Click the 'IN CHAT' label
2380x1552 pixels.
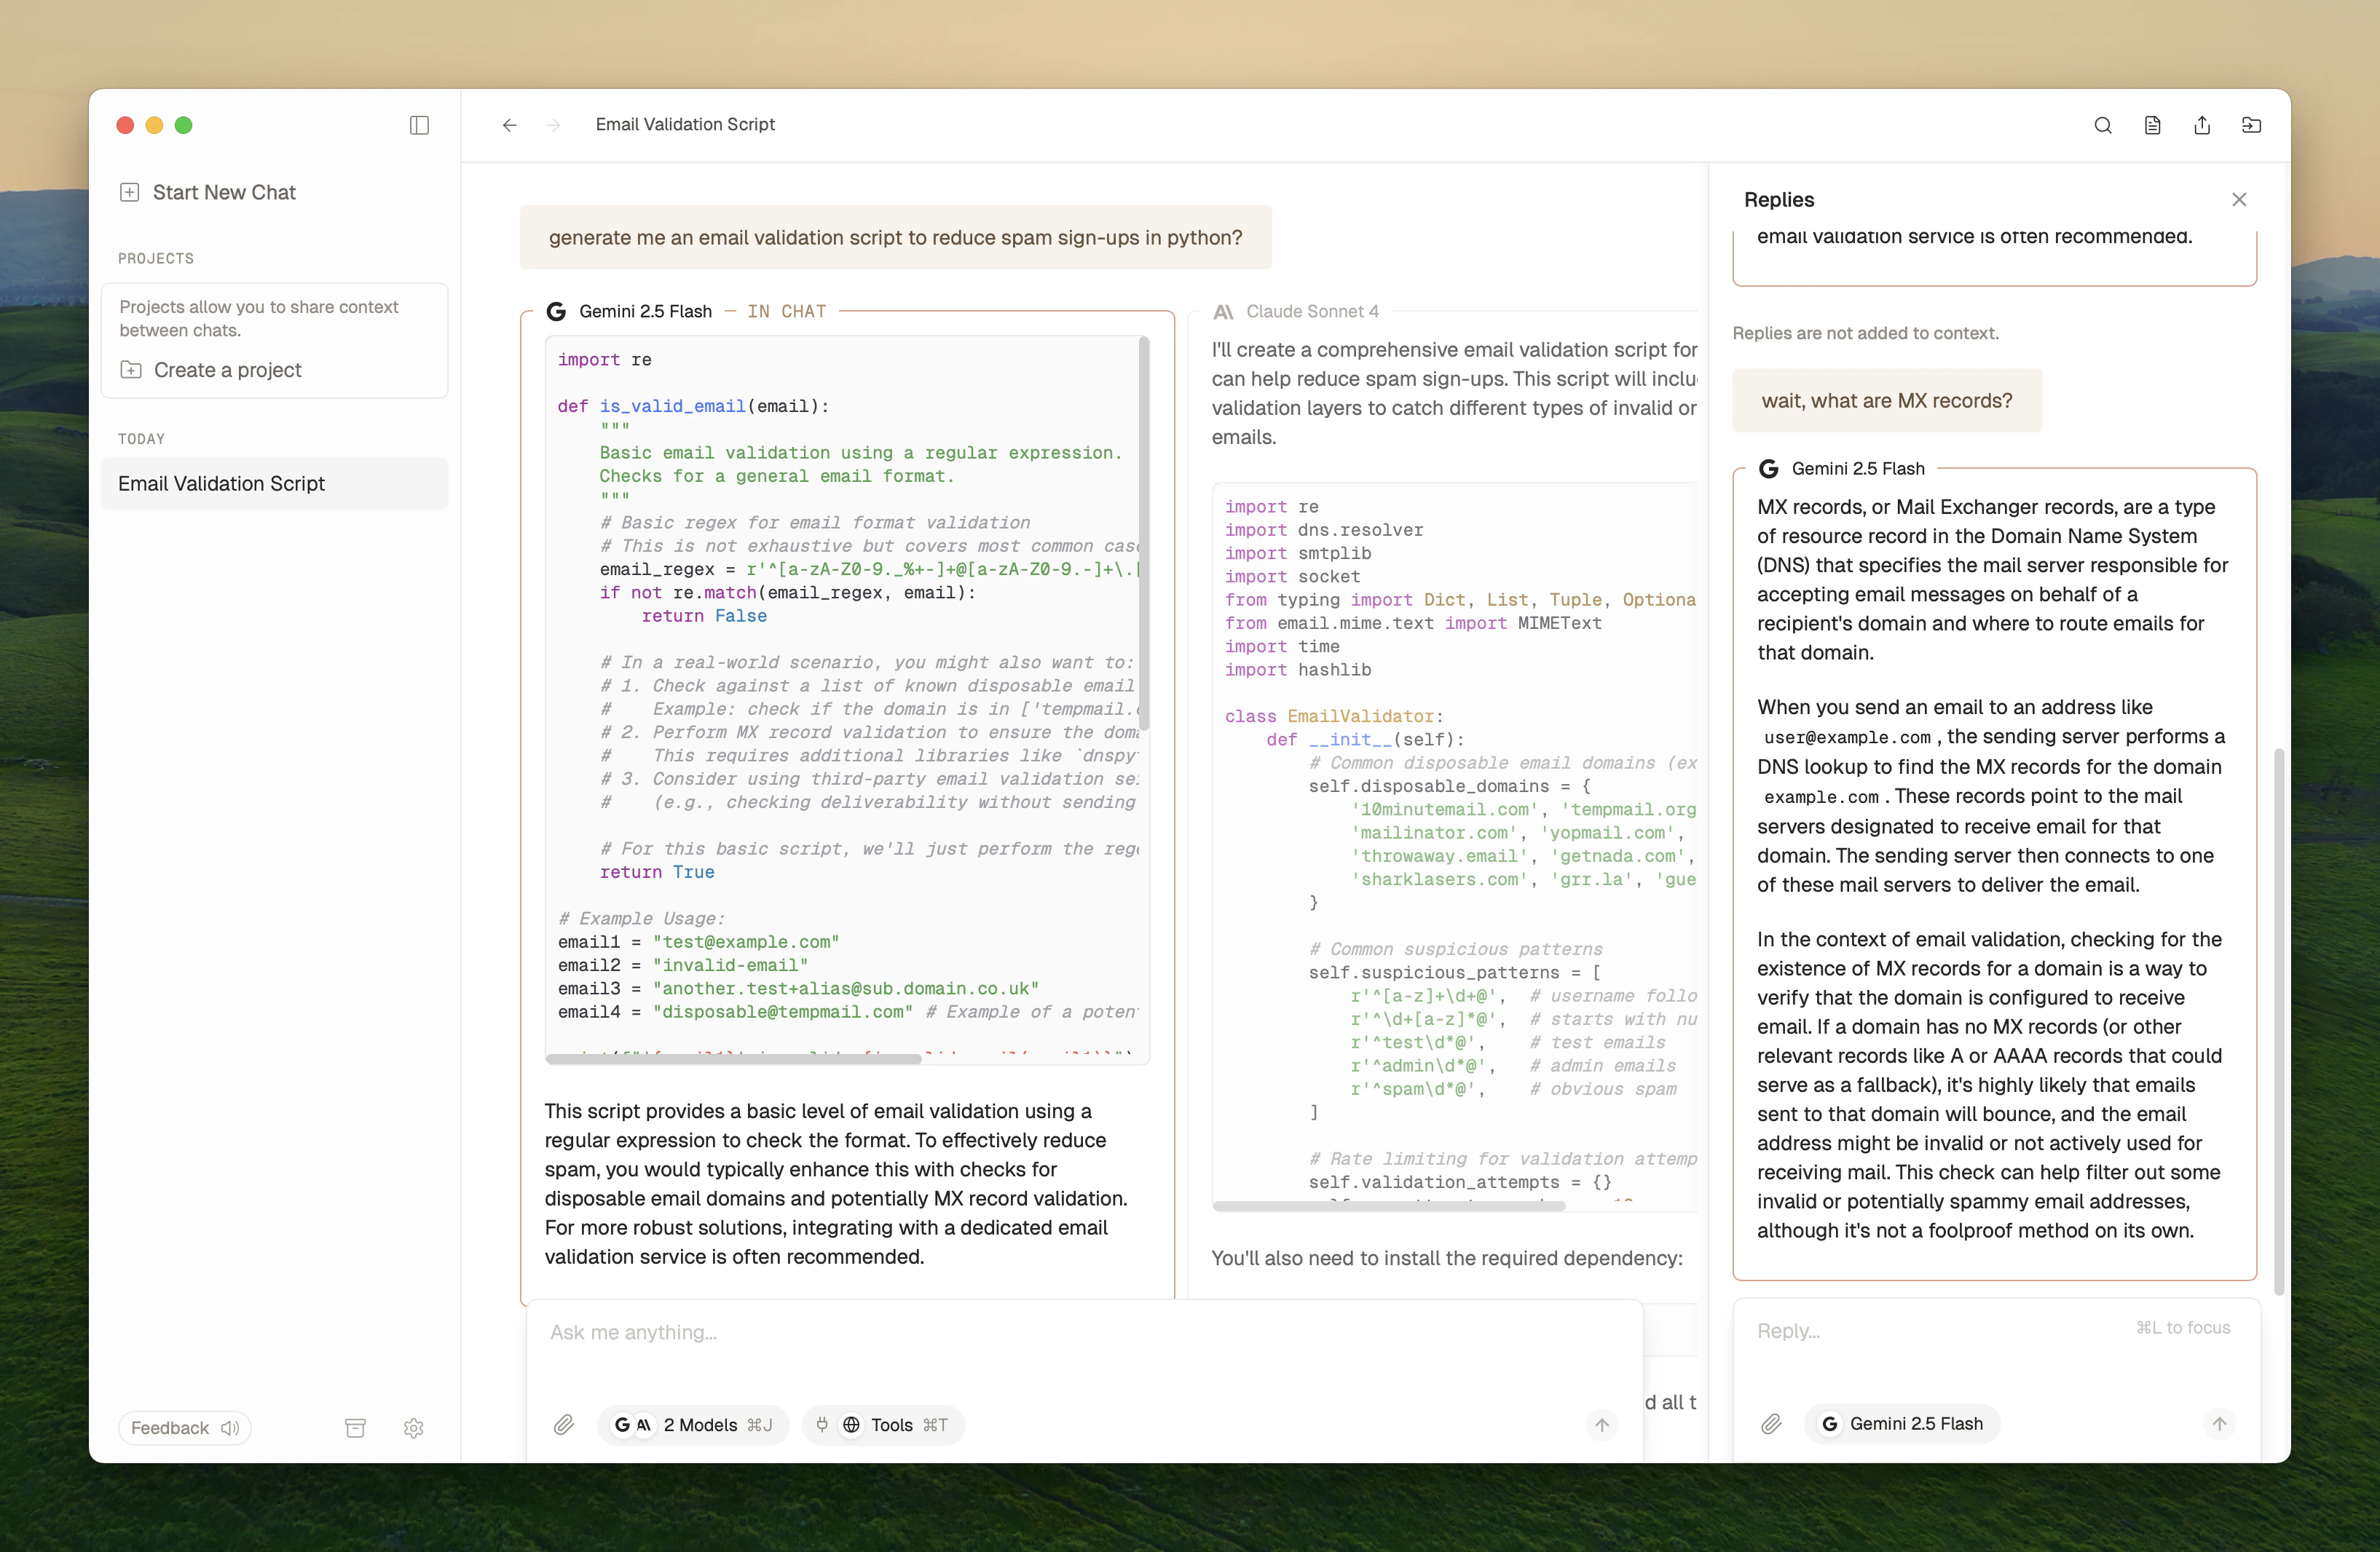pyautogui.click(x=786, y=312)
